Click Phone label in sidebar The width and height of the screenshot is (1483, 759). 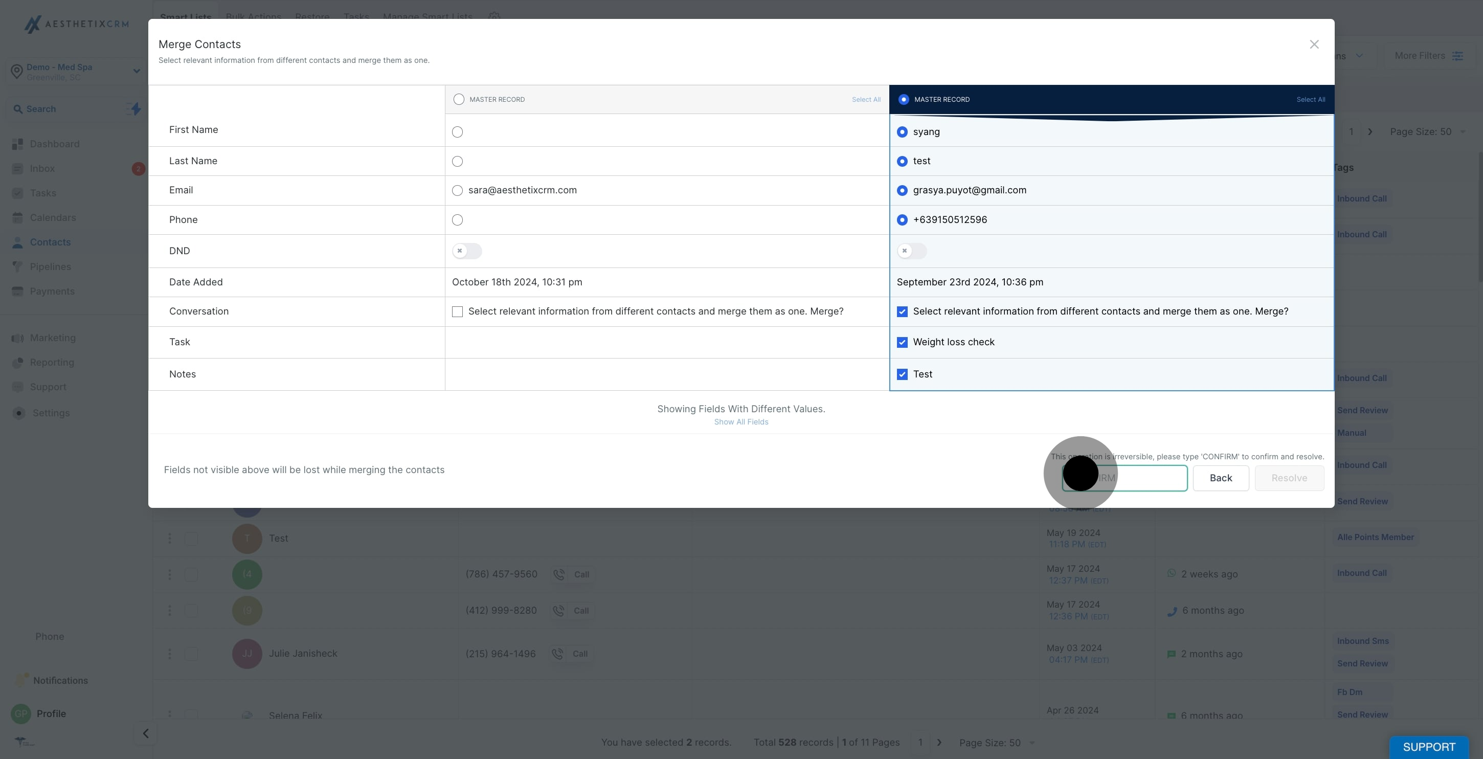click(50, 636)
